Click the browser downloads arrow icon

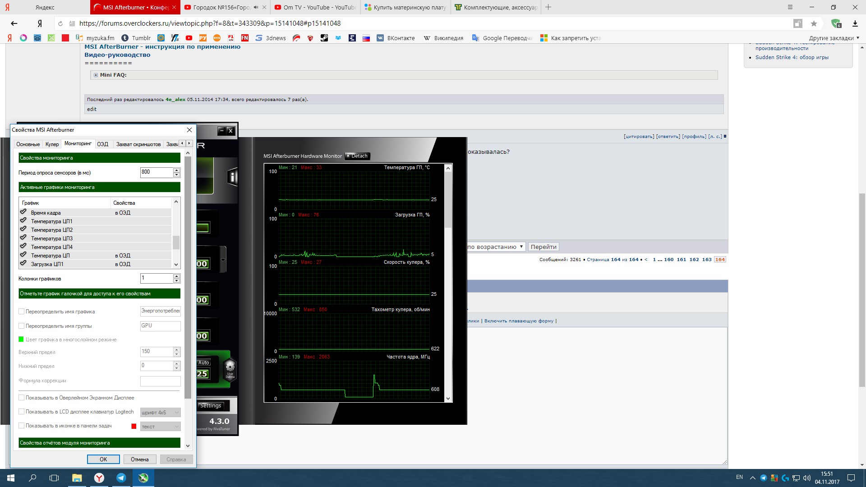click(x=855, y=23)
